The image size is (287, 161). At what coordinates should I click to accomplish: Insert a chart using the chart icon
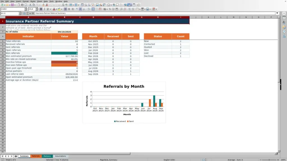click(x=101, y=5)
